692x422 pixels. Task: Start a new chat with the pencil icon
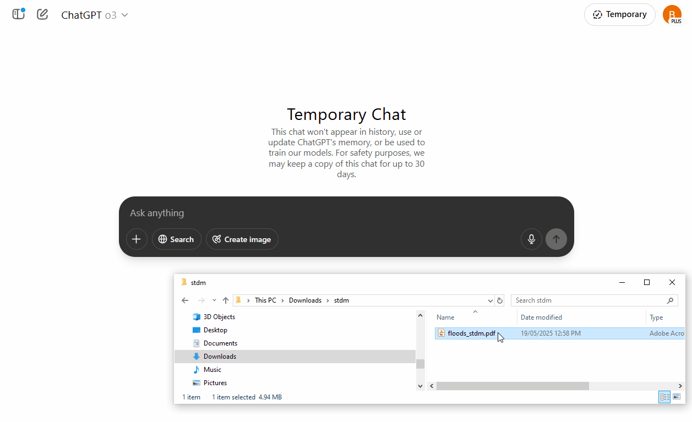click(42, 14)
